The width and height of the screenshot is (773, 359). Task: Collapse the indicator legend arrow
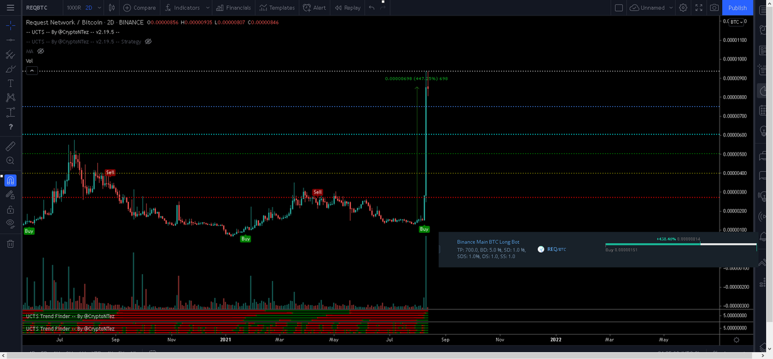coord(31,70)
